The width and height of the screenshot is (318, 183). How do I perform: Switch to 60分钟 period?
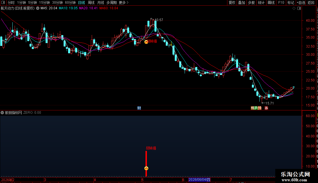[70, 3]
